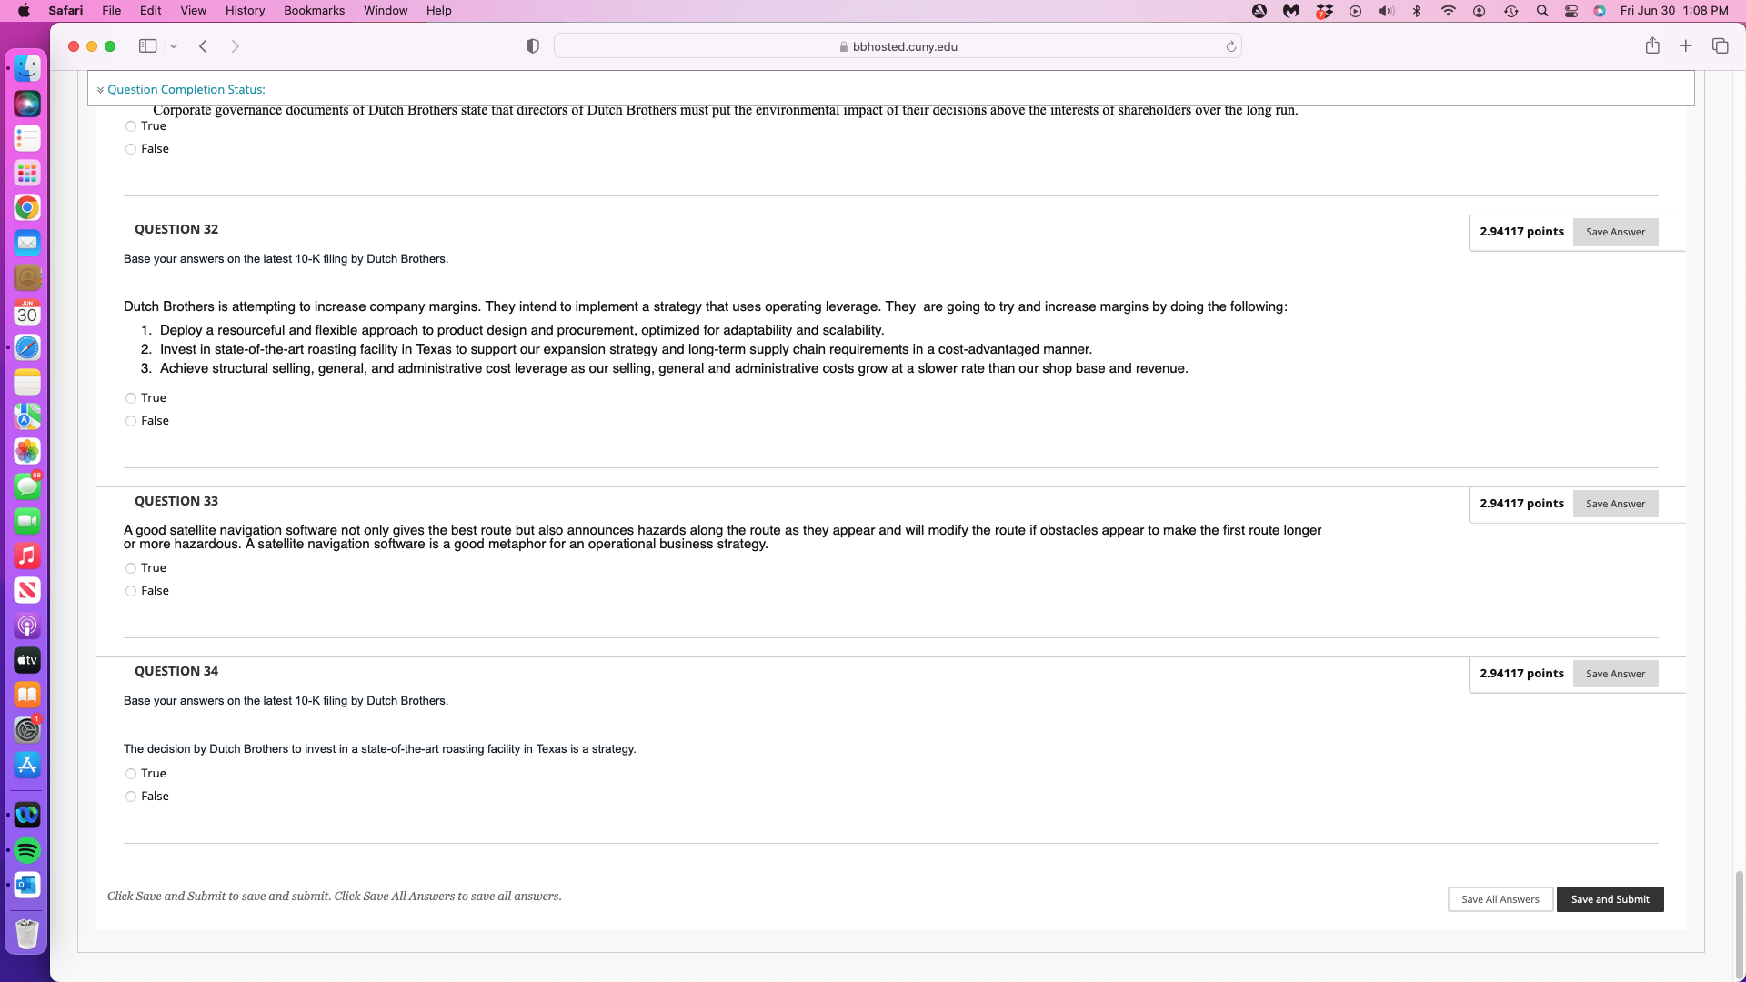Open the History menu

coord(245,11)
